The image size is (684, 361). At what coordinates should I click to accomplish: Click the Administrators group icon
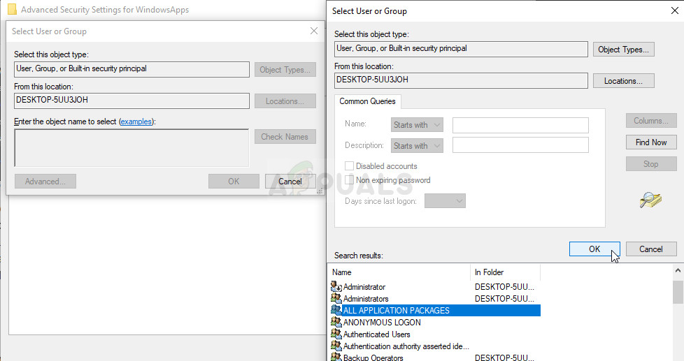pos(336,298)
